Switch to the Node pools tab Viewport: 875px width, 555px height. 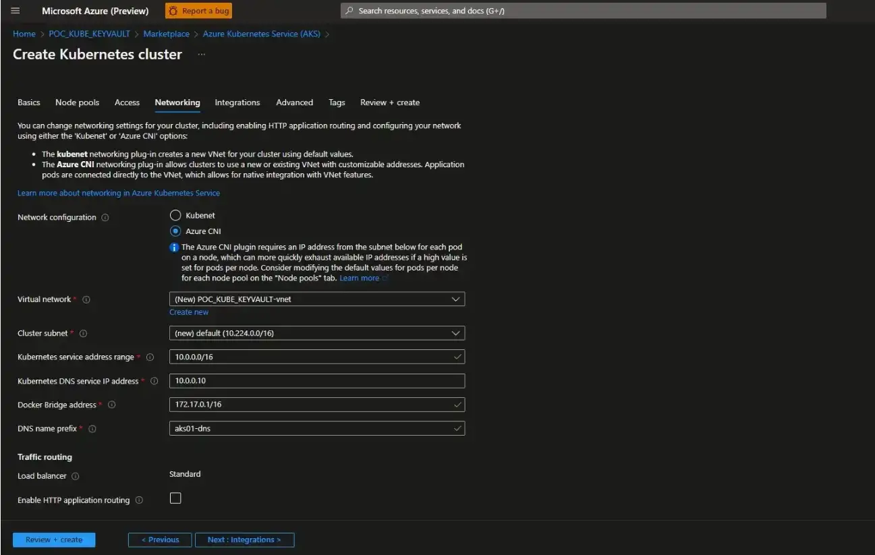tap(77, 103)
